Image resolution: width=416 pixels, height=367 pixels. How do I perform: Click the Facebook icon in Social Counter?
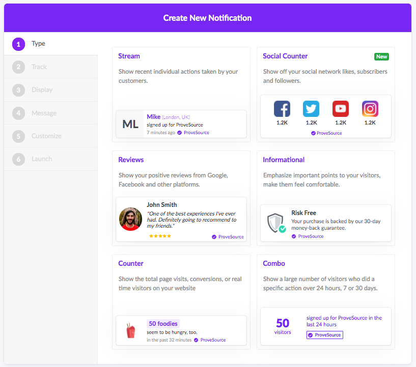coord(282,109)
